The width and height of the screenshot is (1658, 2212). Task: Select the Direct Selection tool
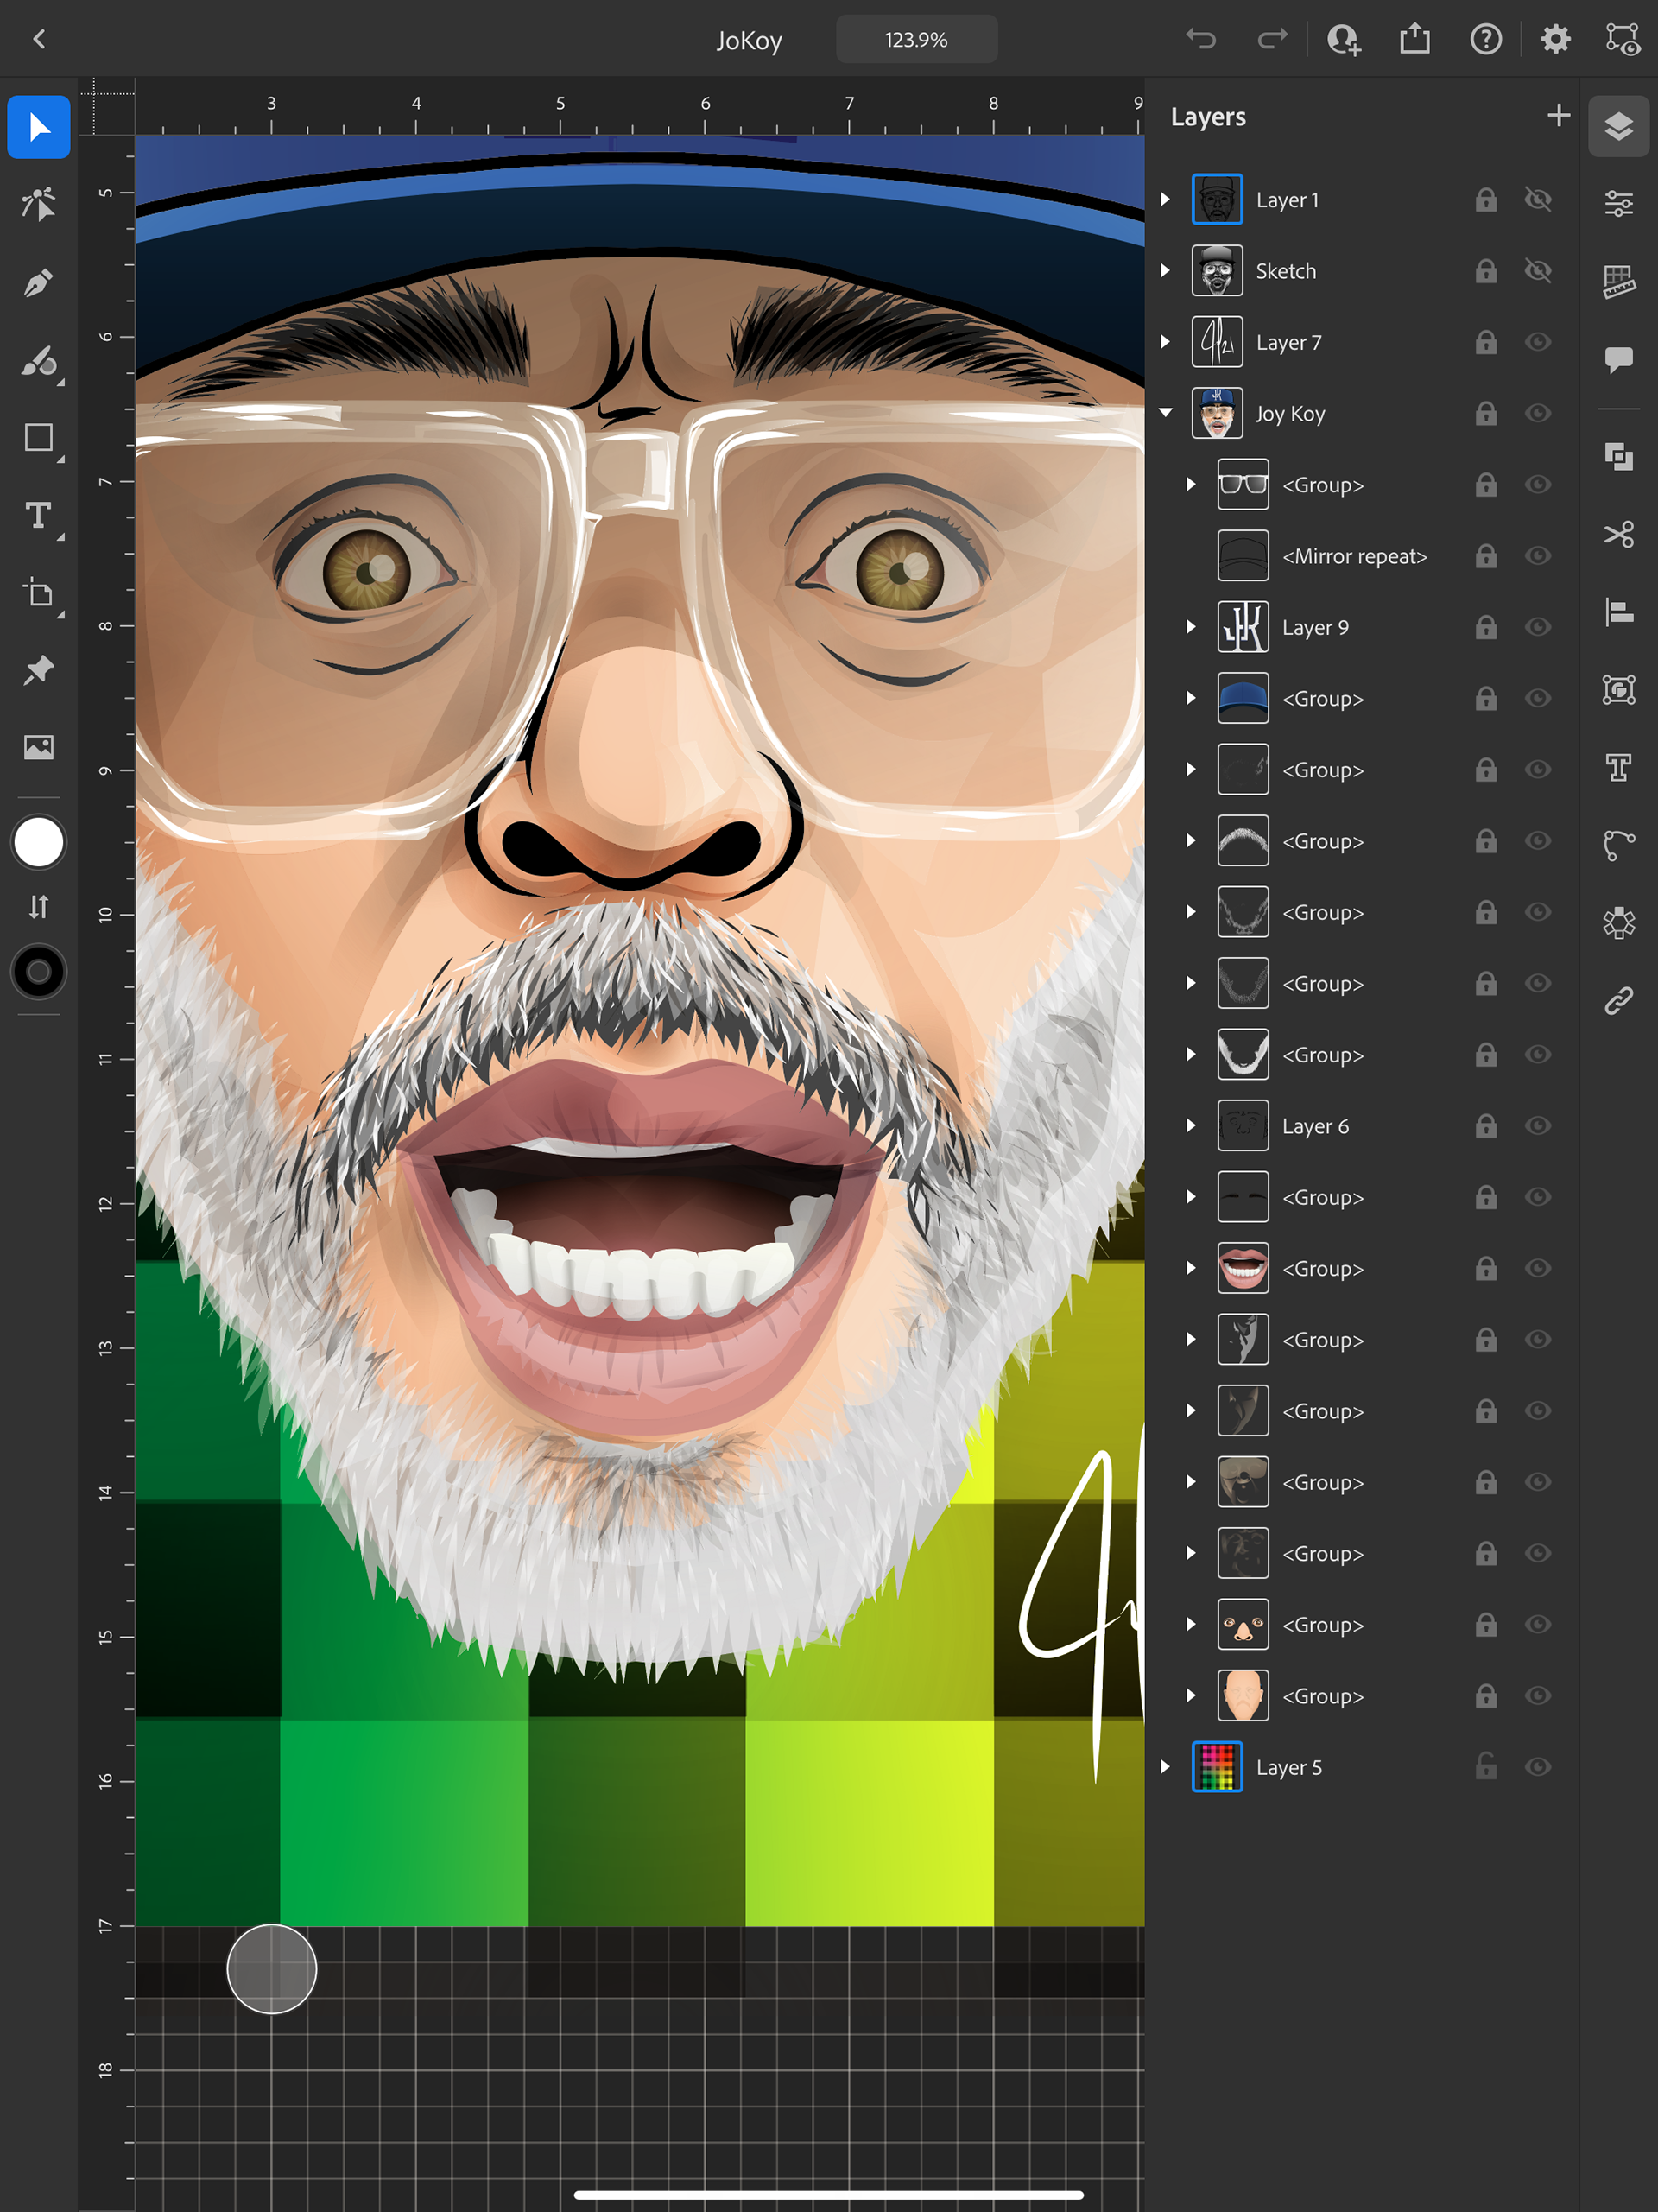point(38,204)
